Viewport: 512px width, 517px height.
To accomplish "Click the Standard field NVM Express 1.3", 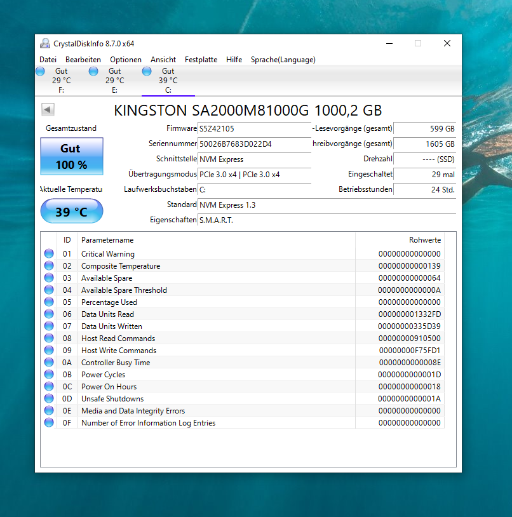I will (327, 205).
